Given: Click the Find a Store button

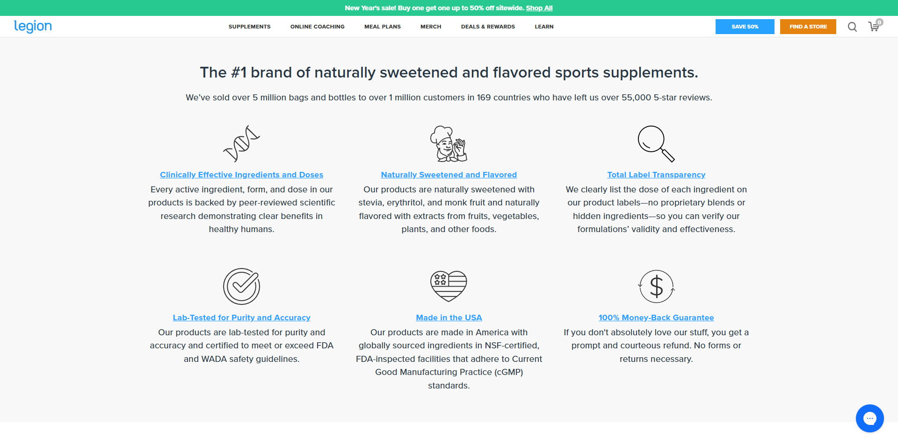Looking at the screenshot, I should tap(808, 27).
